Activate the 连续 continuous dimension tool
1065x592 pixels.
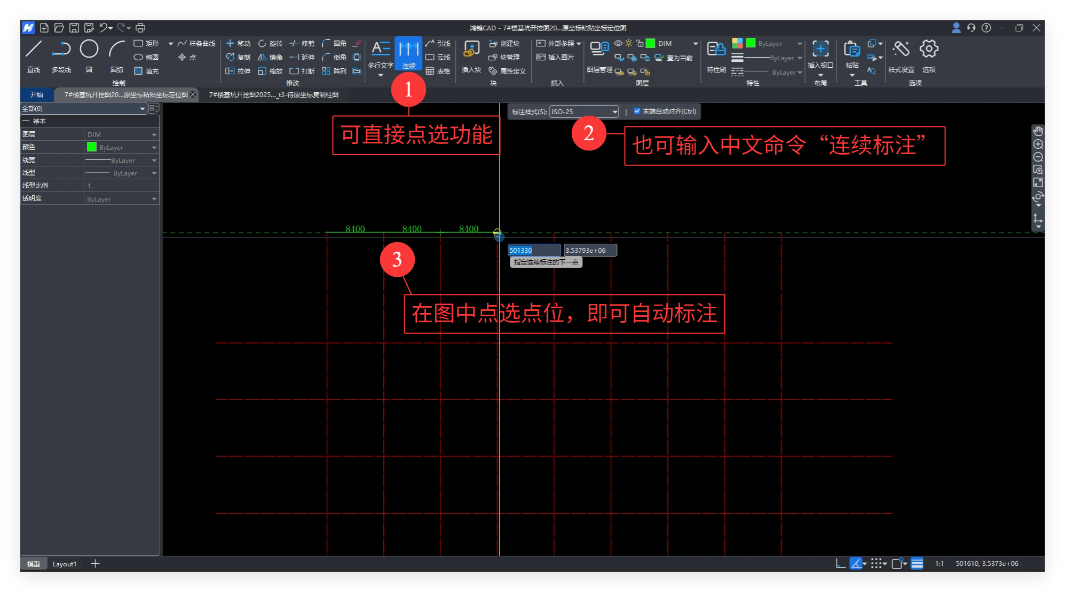click(x=408, y=52)
